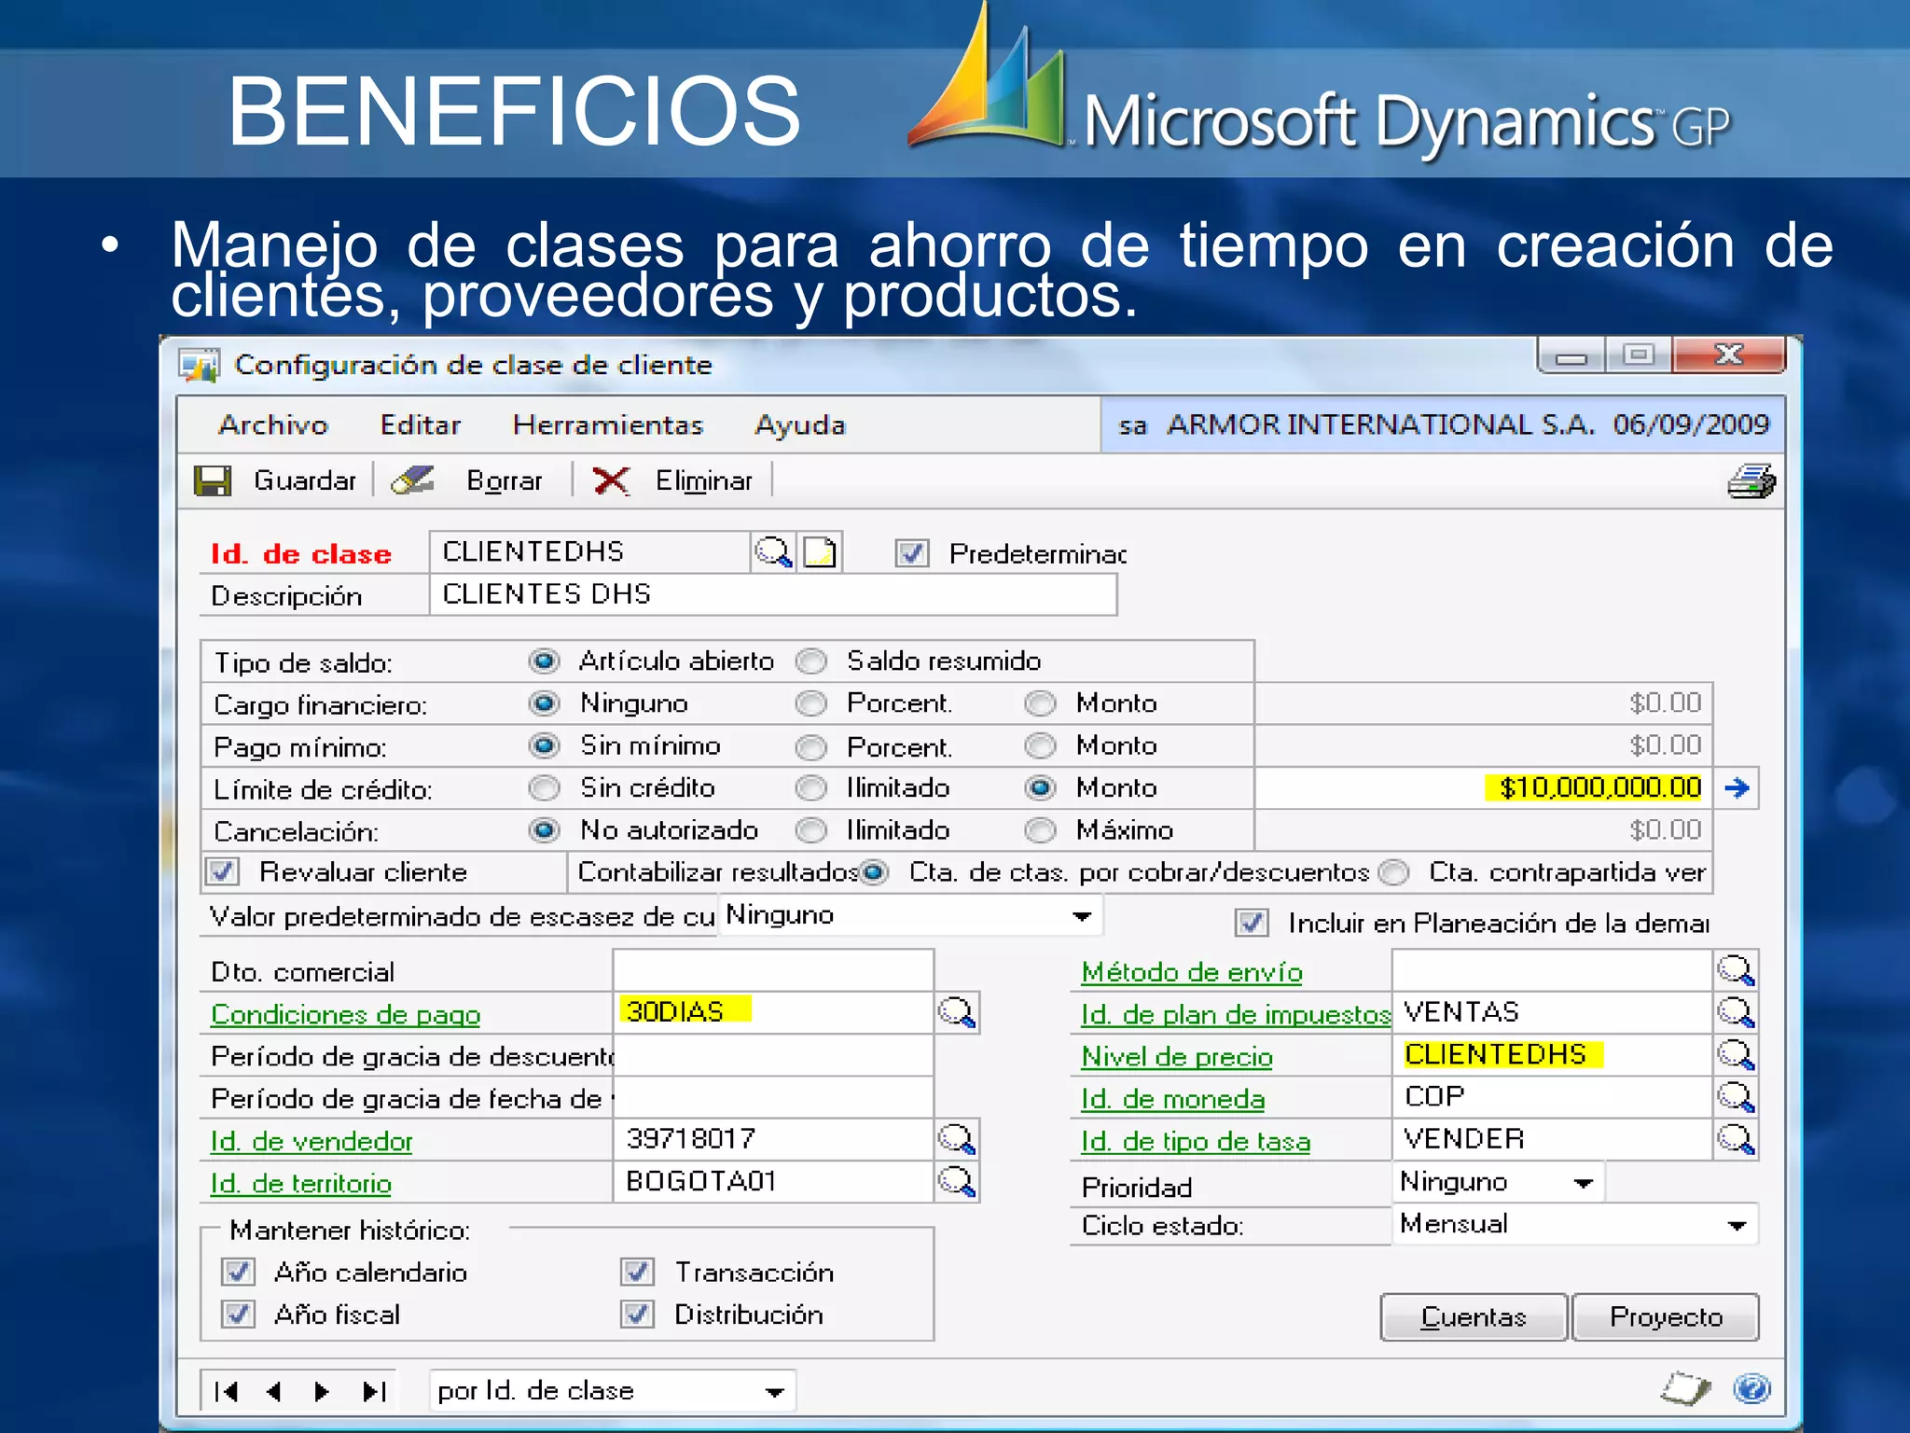Open lookup for Id. de moneda
This screenshot has height=1433, width=1910.
click(1736, 1097)
